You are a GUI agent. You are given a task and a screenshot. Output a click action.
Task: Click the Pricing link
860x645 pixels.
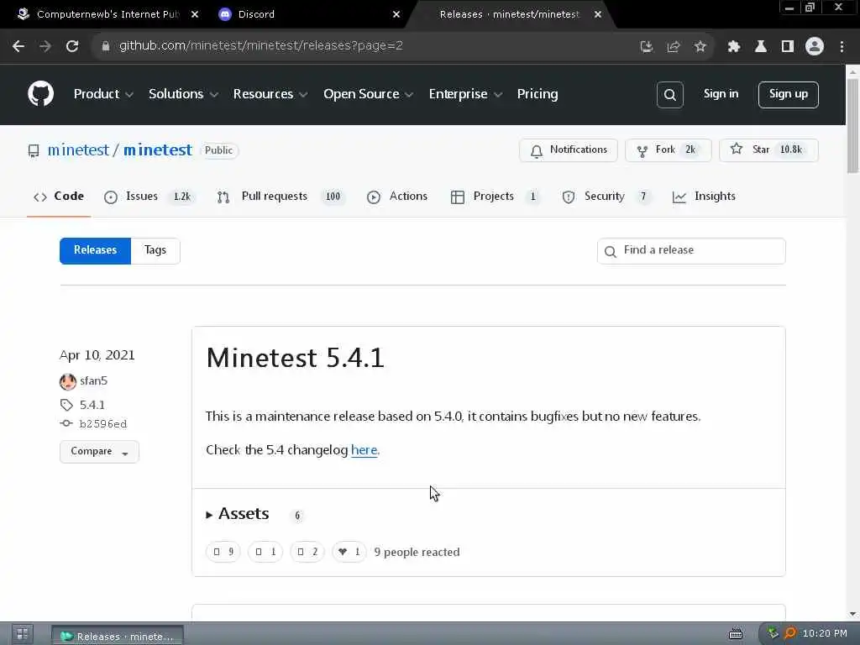pos(537,94)
